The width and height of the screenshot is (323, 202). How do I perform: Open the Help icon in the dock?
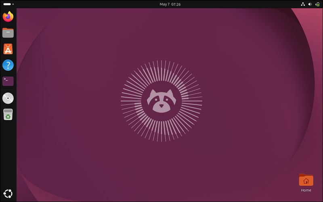pos(8,65)
